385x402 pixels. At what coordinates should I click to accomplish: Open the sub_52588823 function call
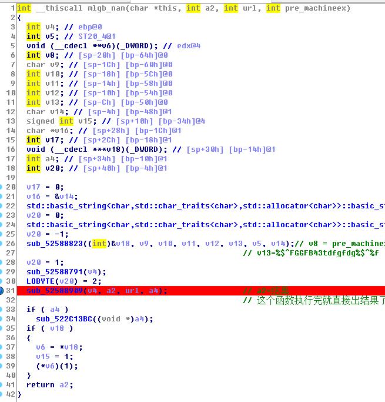pos(55,244)
